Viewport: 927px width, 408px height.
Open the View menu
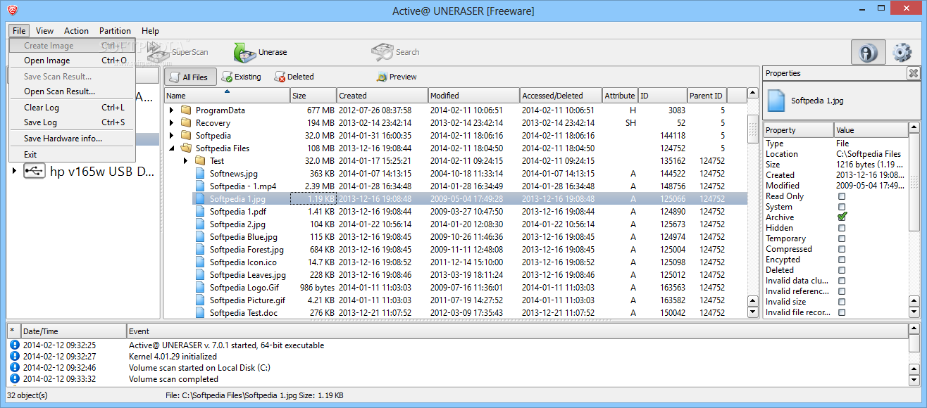tap(44, 31)
